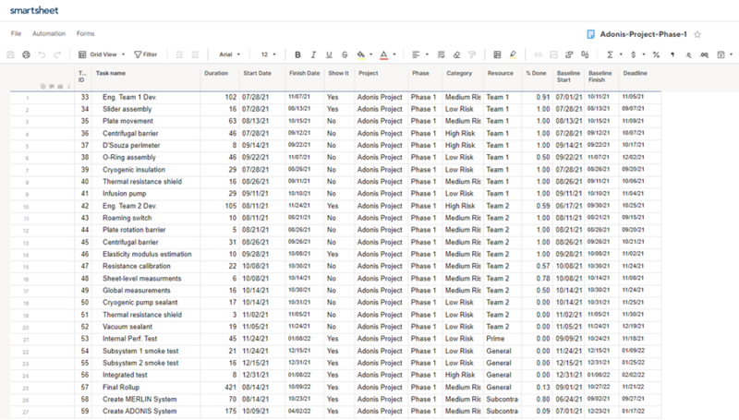
Task: Undo the last action
Action: click(42, 54)
